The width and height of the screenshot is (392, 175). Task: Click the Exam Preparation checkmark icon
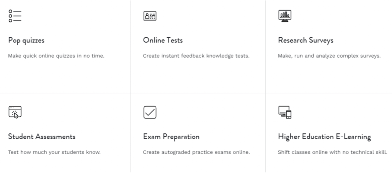(x=150, y=112)
